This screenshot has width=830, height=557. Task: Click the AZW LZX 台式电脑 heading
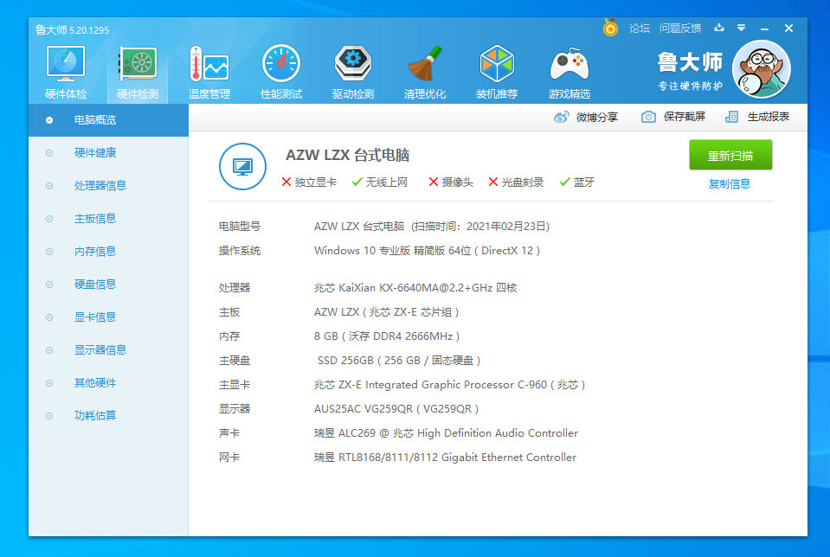348,155
